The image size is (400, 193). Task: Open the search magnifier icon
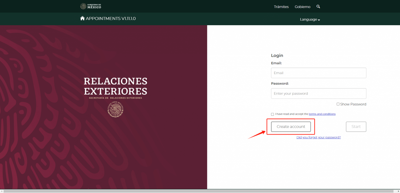click(318, 7)
